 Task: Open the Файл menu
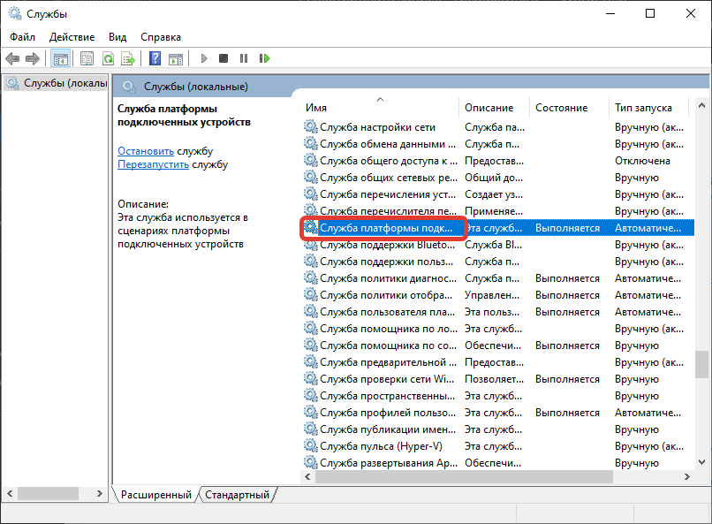coord(23,37)
